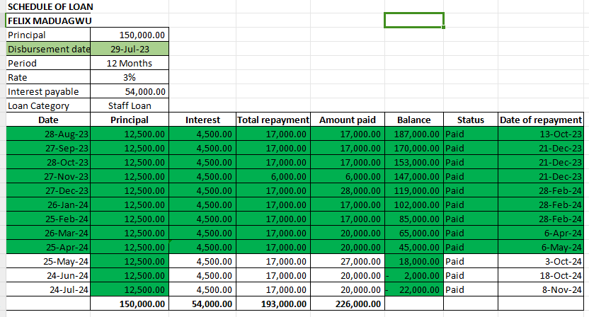
Task: Select the 193,000.00 total repayment sum cell
Action: click(x=273, y=304)
